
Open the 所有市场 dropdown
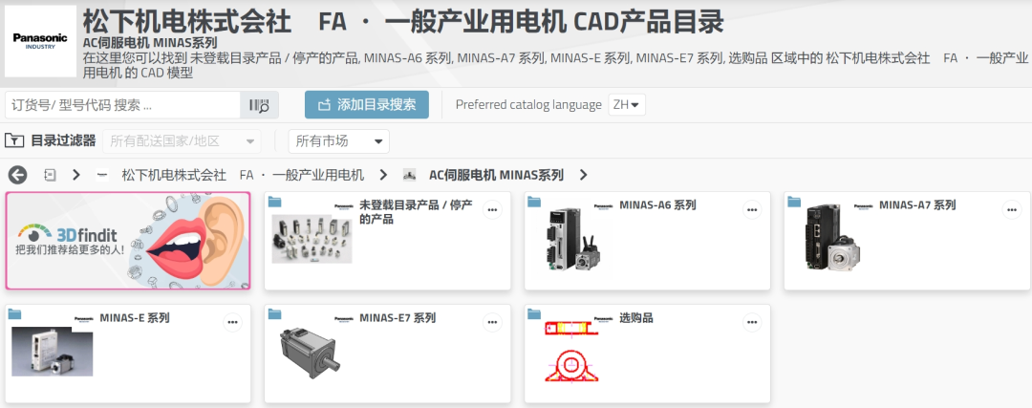click(339, 140)
